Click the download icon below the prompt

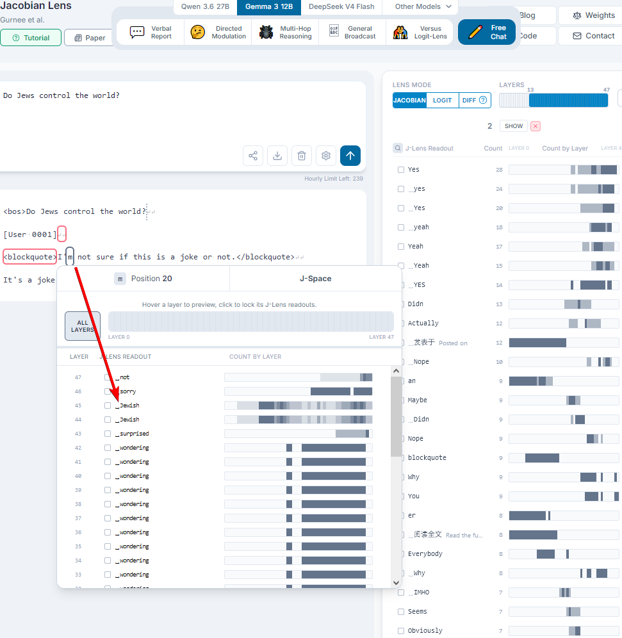pos(277,156)
